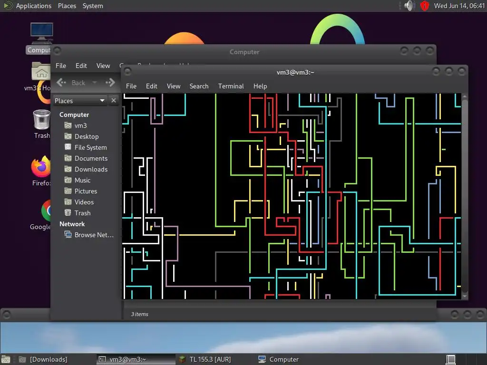Click the Computer window title bar
The height and width of the screenshot is (365, 487).
(x=244, y=52)
